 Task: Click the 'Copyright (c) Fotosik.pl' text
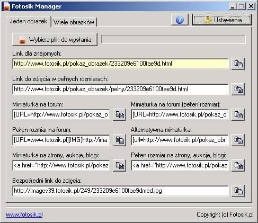point(225,215)
